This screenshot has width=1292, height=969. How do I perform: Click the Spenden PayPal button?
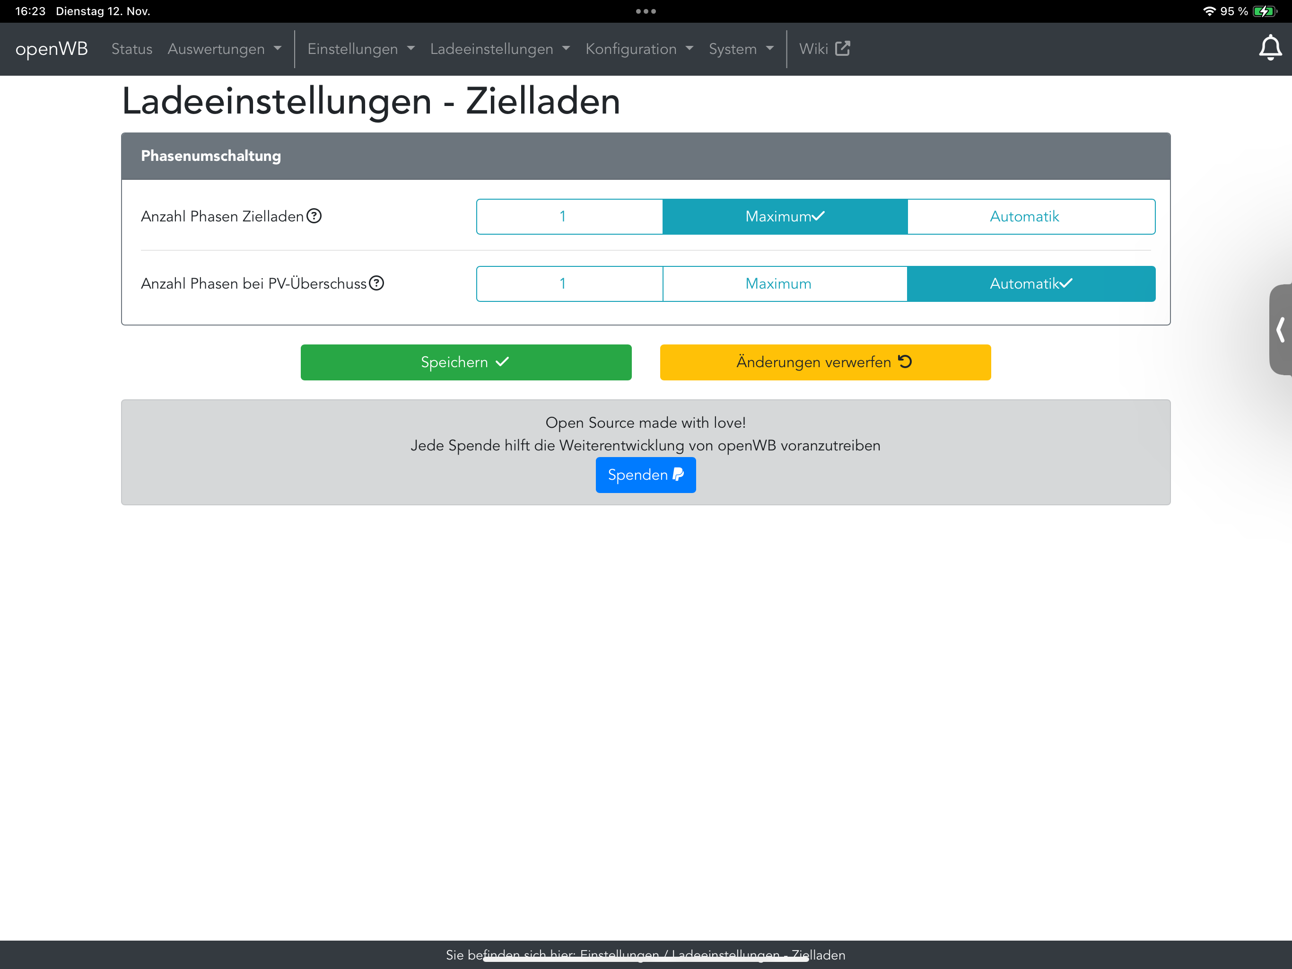(646, 475)
